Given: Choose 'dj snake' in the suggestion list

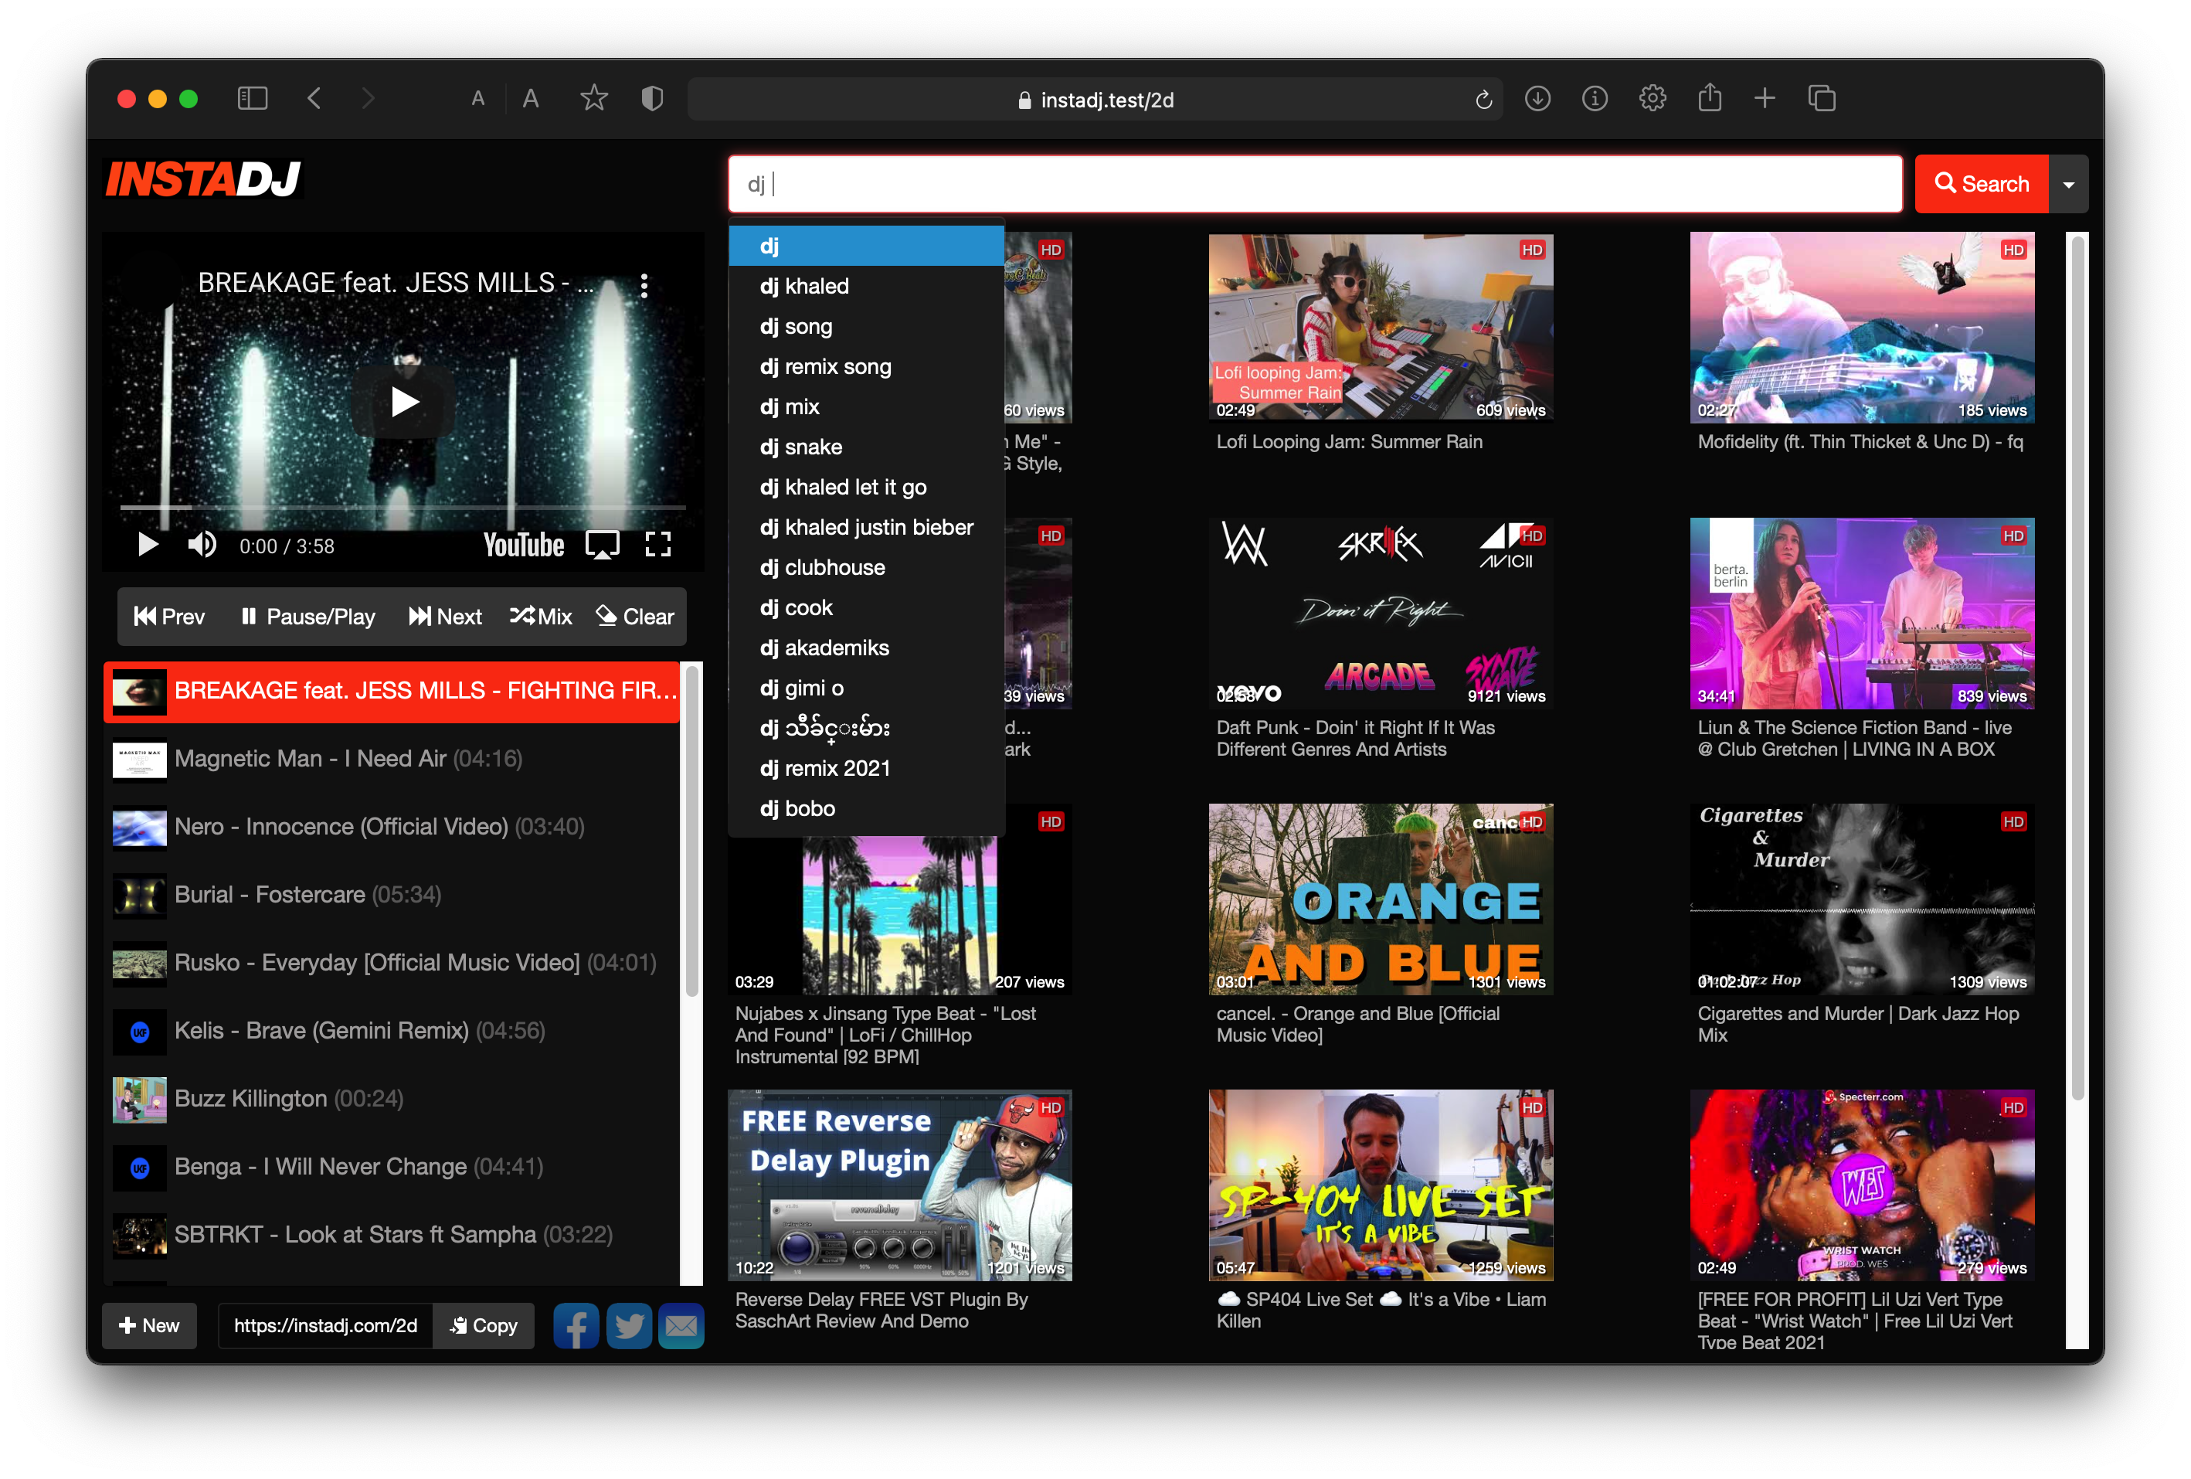Looking at the screenshot, I should pos(800,446).
